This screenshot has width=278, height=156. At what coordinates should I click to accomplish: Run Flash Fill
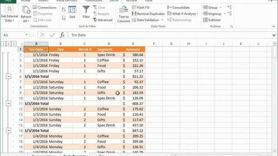pyautogui.click(x=141, y=7)
